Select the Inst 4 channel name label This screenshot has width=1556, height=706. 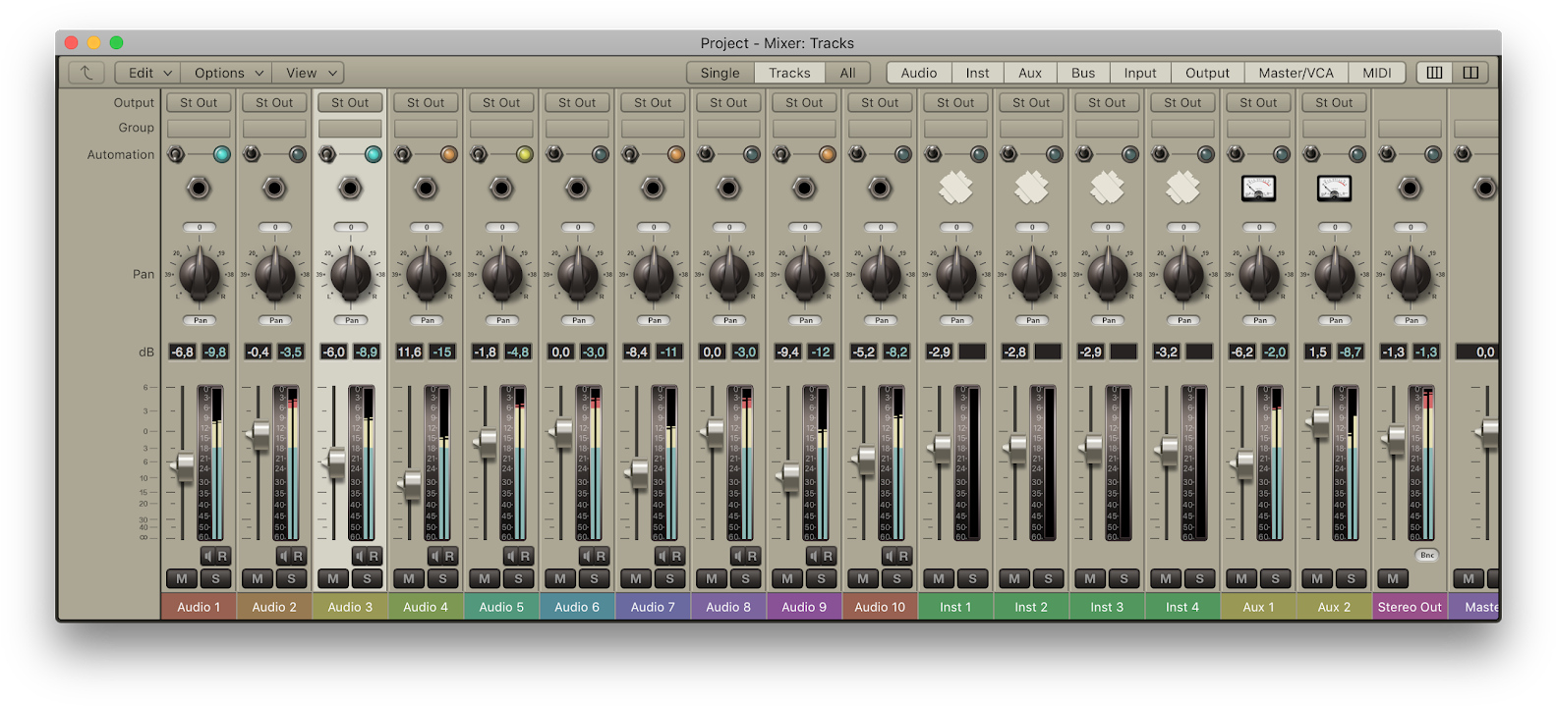pos(1182,607)
